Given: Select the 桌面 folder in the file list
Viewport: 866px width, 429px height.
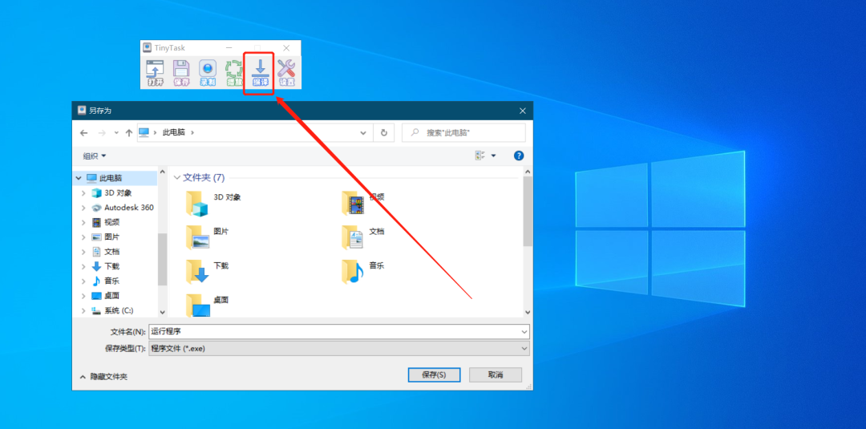Looking at the screenshot, I should (x=208, y=306).
